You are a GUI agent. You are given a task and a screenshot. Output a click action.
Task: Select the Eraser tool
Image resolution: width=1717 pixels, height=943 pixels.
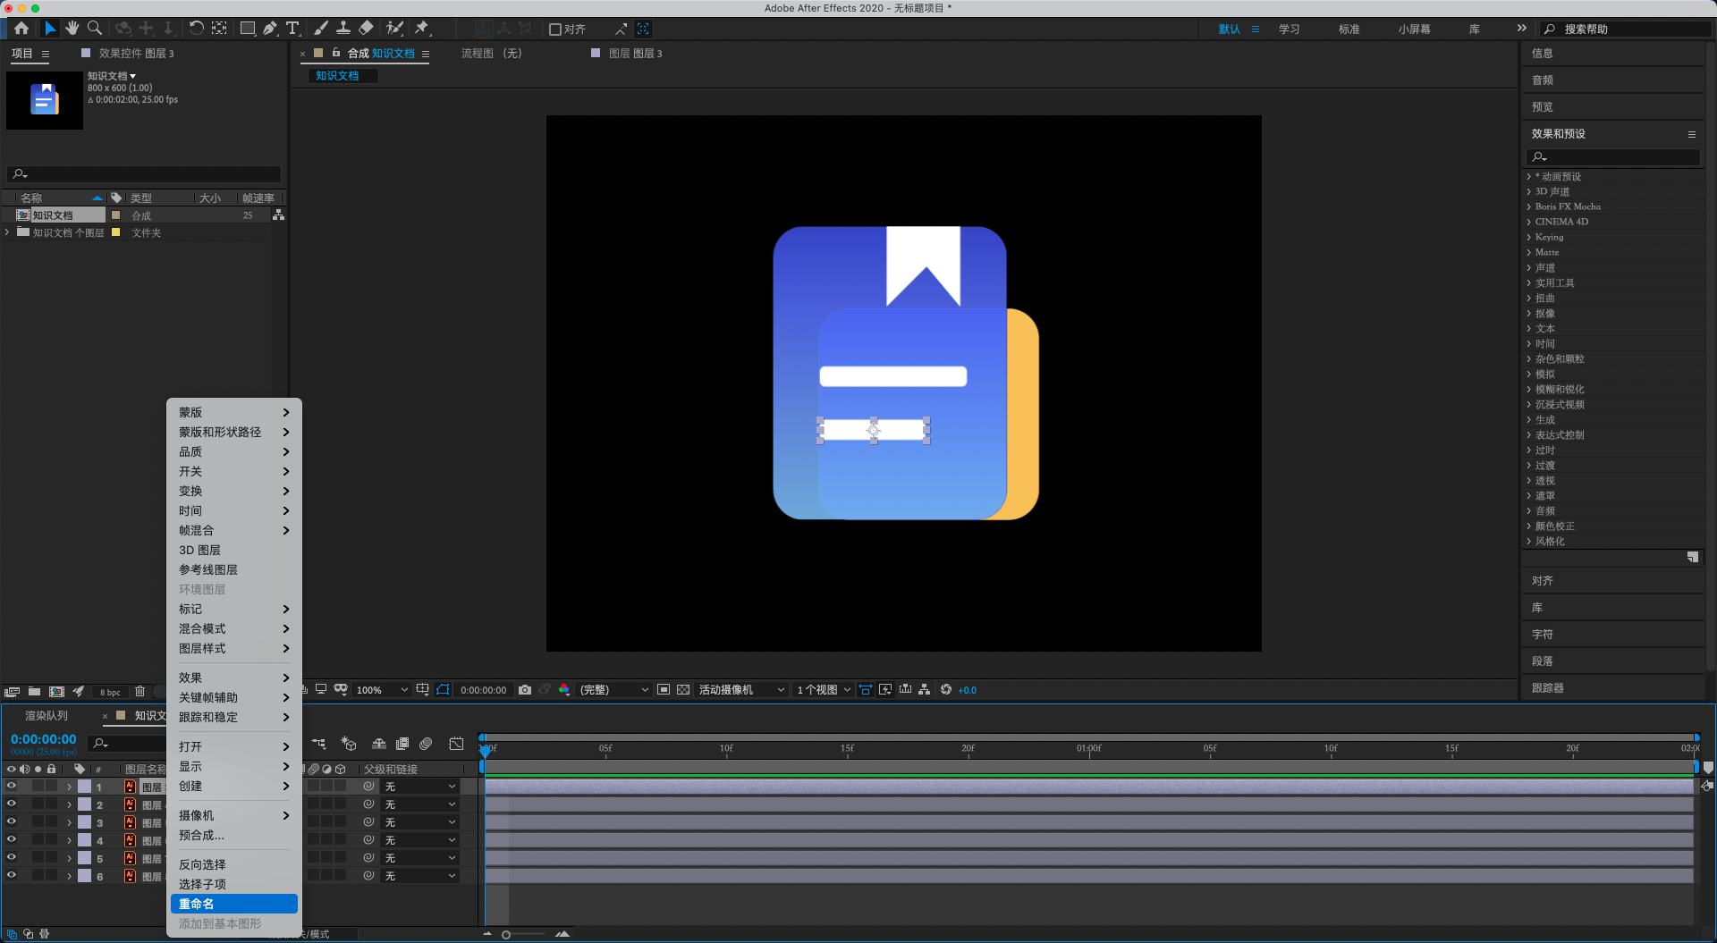(x=366, y=29)
